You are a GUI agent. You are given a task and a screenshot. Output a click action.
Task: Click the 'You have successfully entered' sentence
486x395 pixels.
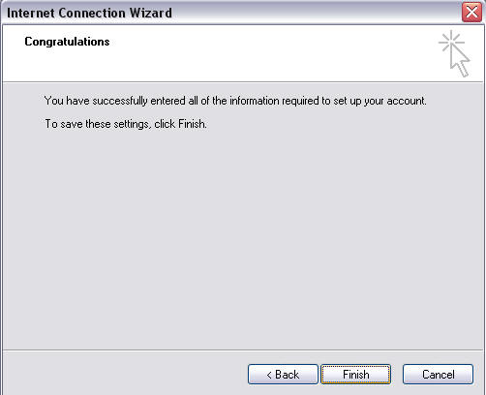coord(235,101)
